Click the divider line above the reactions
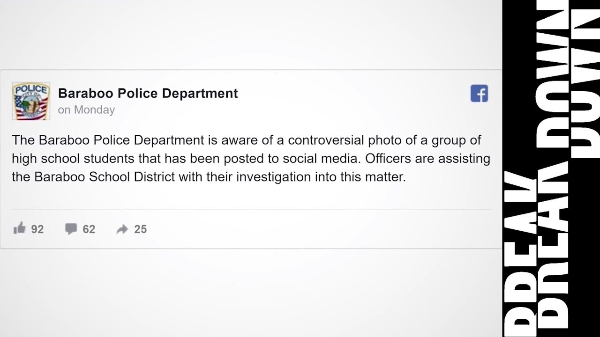 click(x=251, y=209)
